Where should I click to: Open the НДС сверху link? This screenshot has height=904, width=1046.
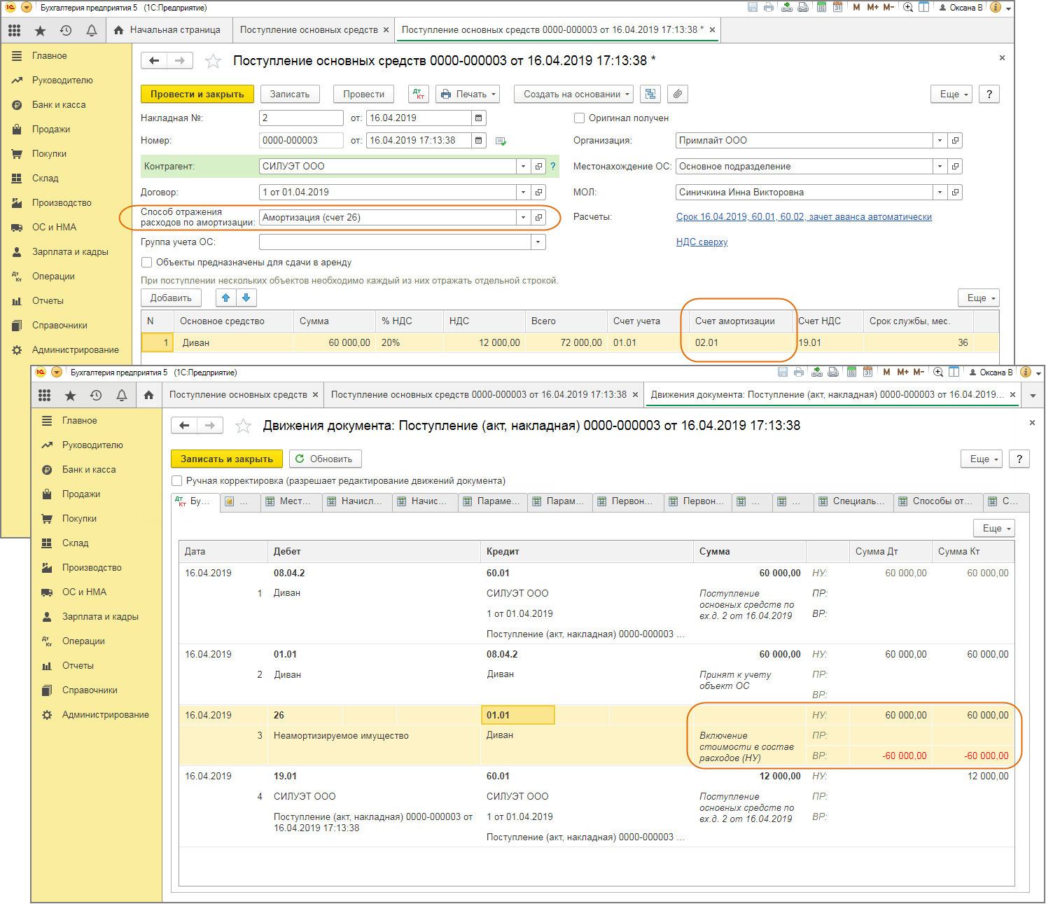[x=702, y=242]
